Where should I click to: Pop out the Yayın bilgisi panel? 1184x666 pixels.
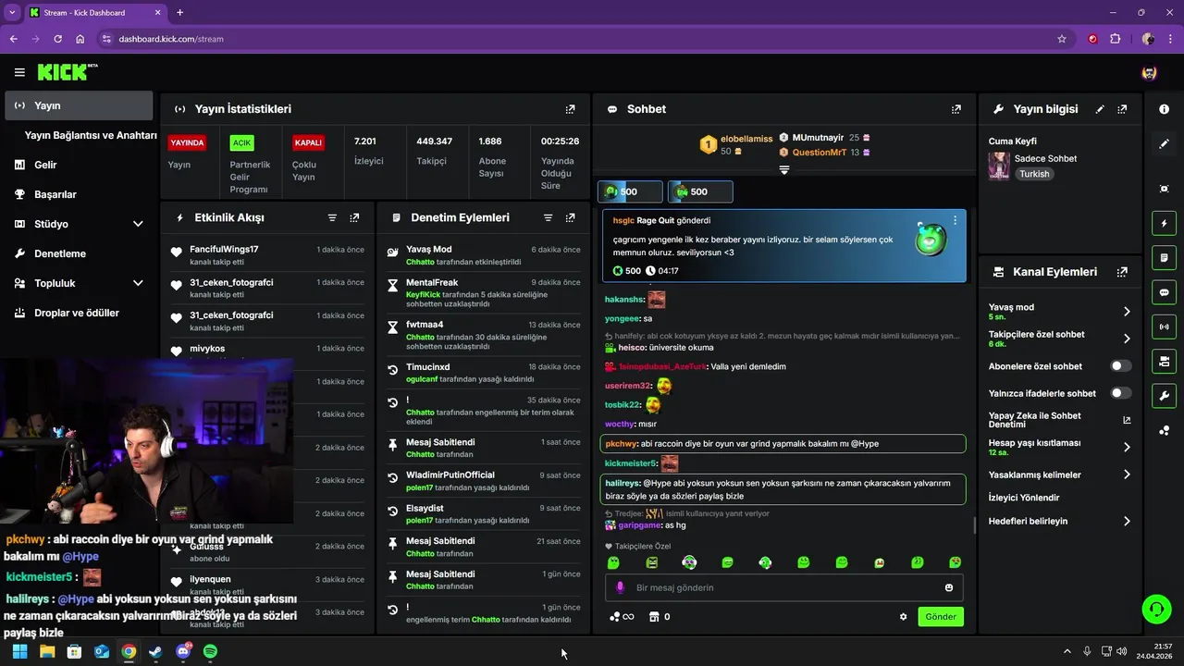click(x=1122, y=109)
